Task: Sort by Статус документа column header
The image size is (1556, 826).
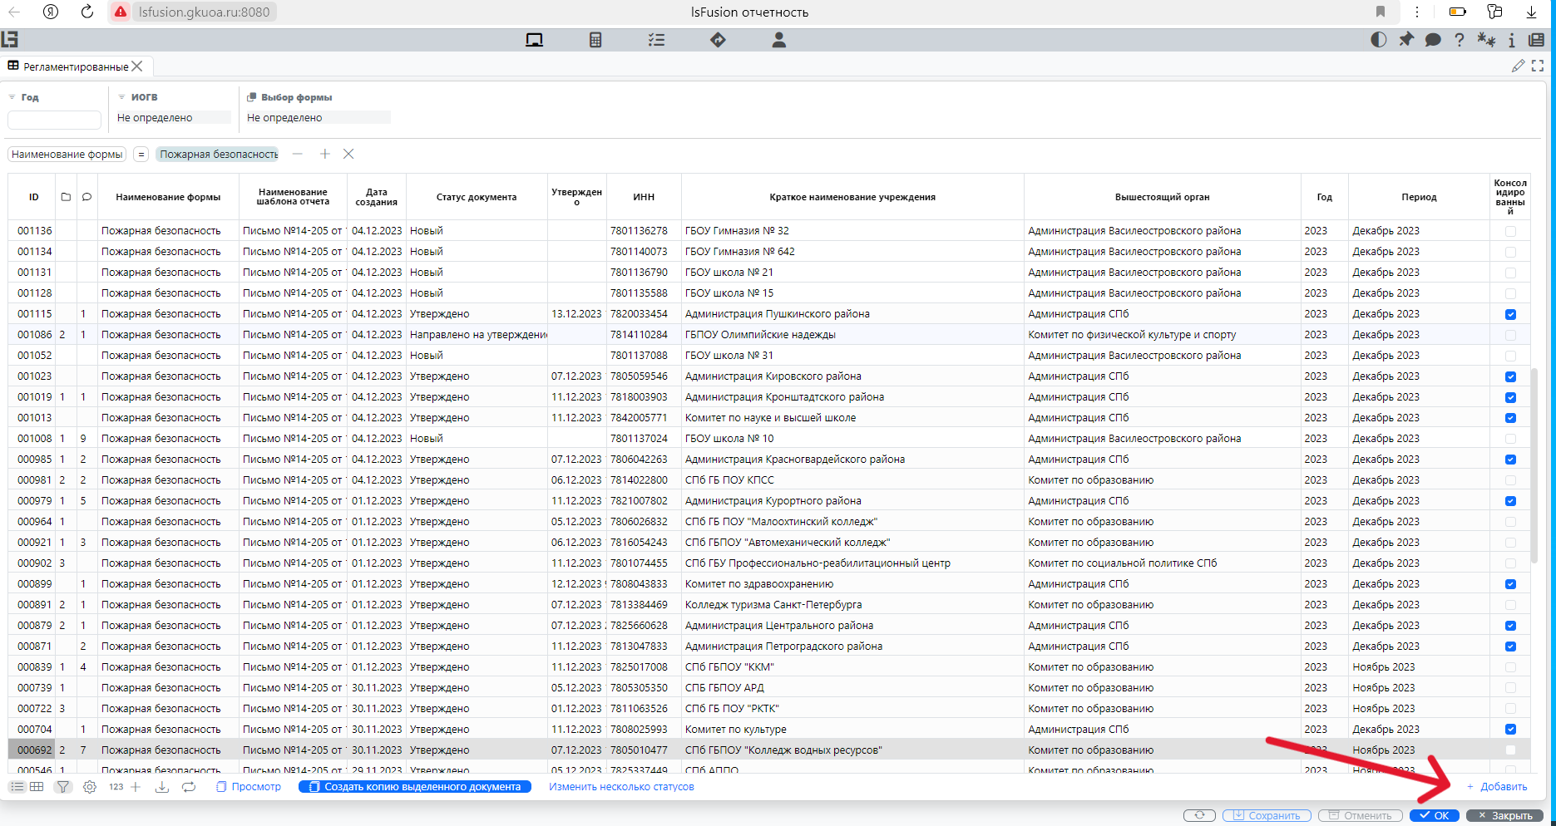Action: (476, 197)
